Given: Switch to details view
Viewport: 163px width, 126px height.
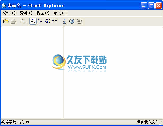Looking at the screenshot, I should pyautogui.click(x=55, y=21).
